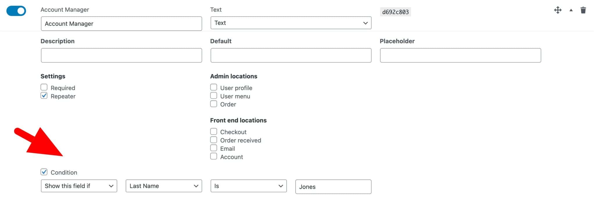595x201 pixels.
Task: Open the 'Show this field if' dropdown
Action: (79, 186)
